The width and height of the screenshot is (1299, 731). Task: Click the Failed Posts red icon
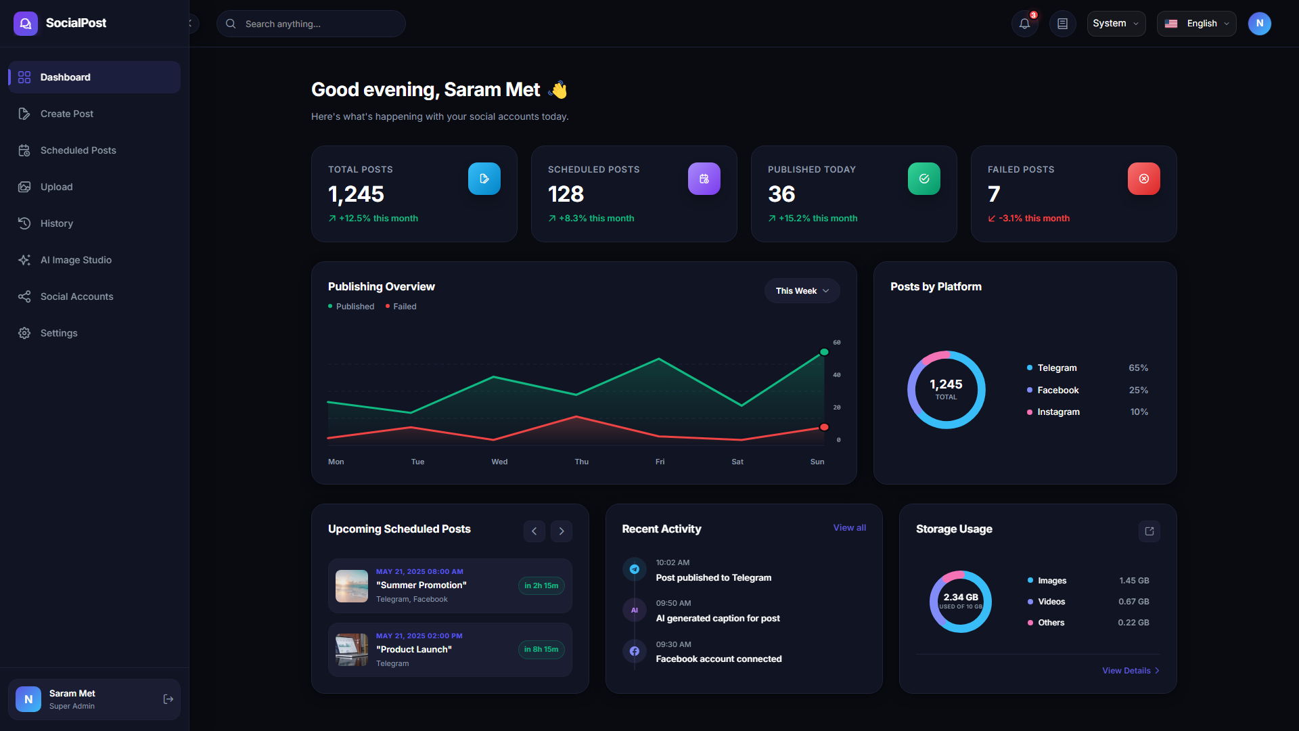[1143, 179]
